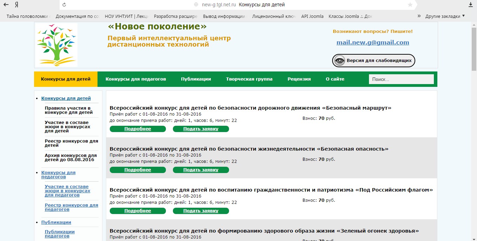Open bookmark 'НОУ ИНТУИТ | Лекц'
477x241 pixels.
tap(126, 16)
